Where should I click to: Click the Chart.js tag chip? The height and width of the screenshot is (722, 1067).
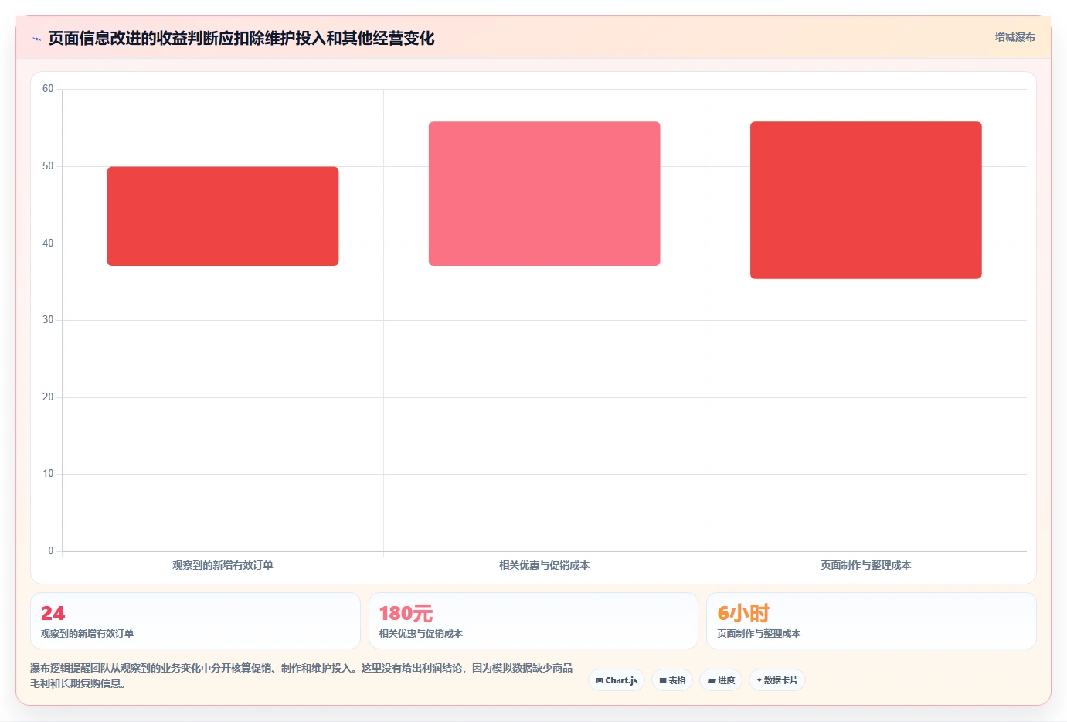(617, 680)
